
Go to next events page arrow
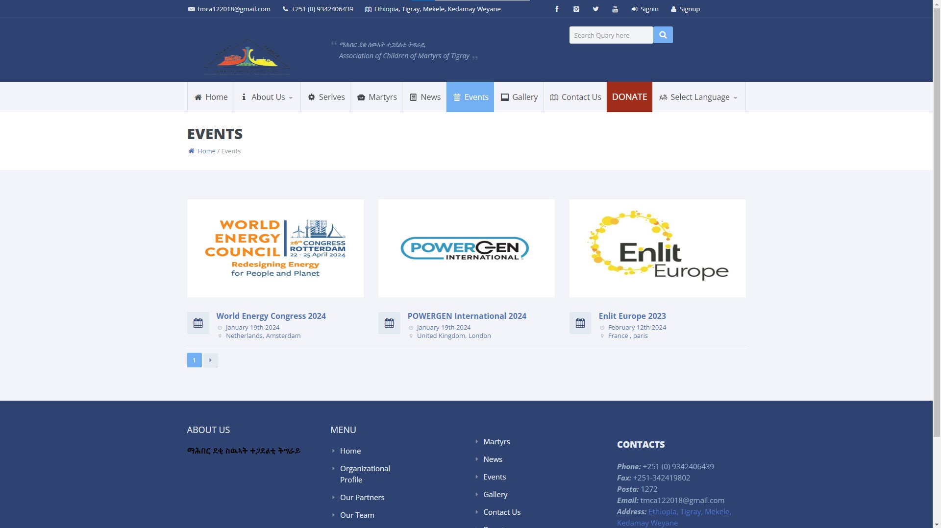pyautogui.click(x=210, y=360)
